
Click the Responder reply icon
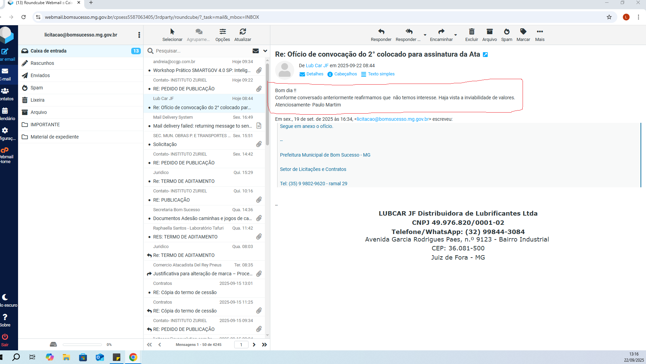[x=381, y=32]
